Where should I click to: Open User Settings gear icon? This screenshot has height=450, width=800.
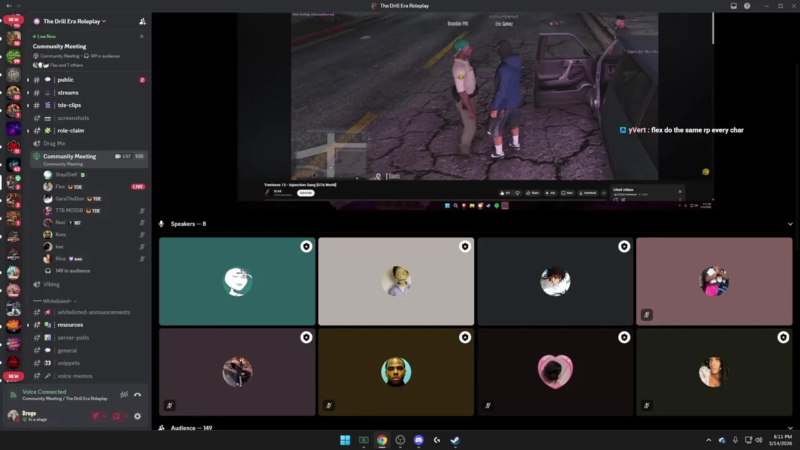point(137,416)
